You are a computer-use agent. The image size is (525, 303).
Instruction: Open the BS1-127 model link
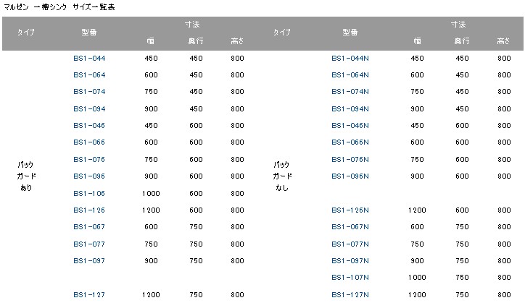point(89,295)
